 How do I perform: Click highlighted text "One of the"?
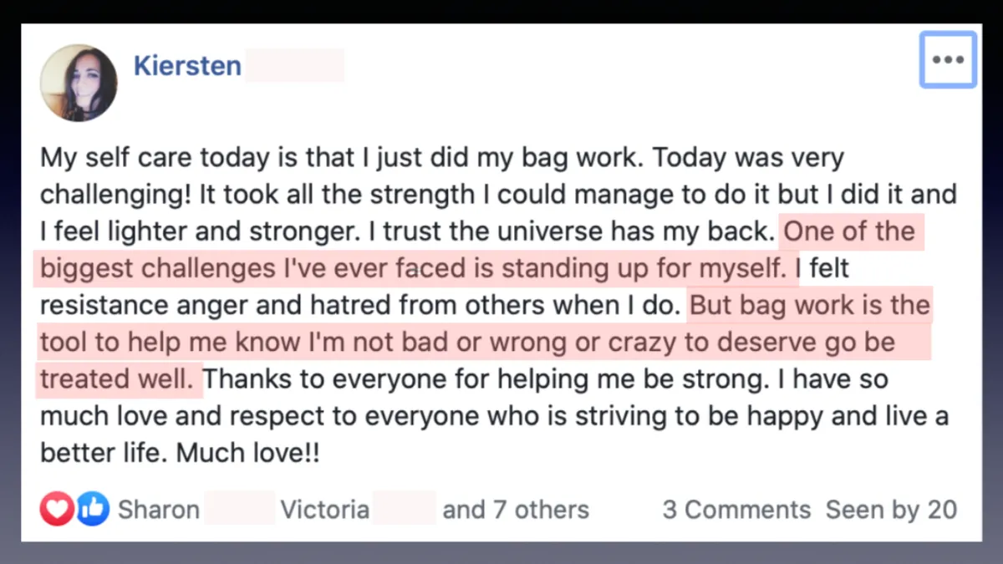(x=849, y=231)
